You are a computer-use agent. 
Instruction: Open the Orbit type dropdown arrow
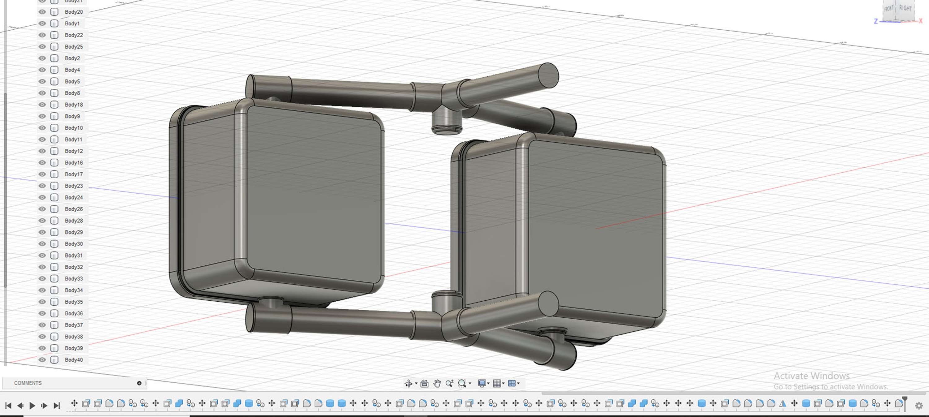pos(416,384)
